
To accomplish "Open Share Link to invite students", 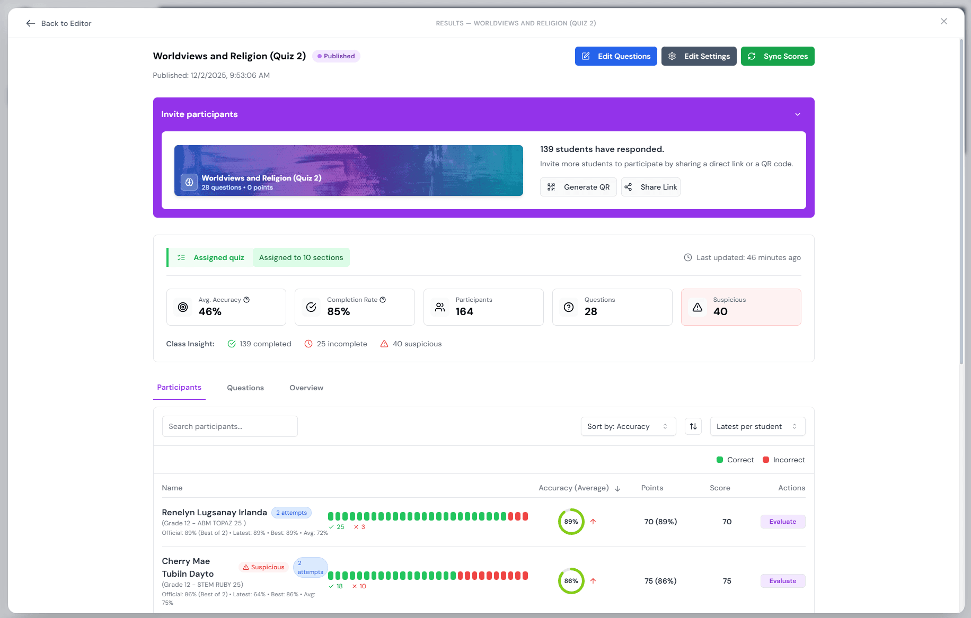I will (650, 187).
